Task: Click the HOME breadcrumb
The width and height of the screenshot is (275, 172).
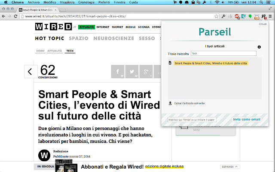Action: (x=40, y=51)
